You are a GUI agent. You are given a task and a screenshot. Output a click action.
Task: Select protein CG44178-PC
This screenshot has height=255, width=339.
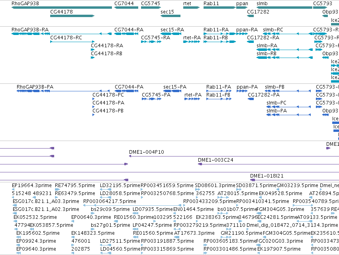pyautogui.click(x=93, y=99)
